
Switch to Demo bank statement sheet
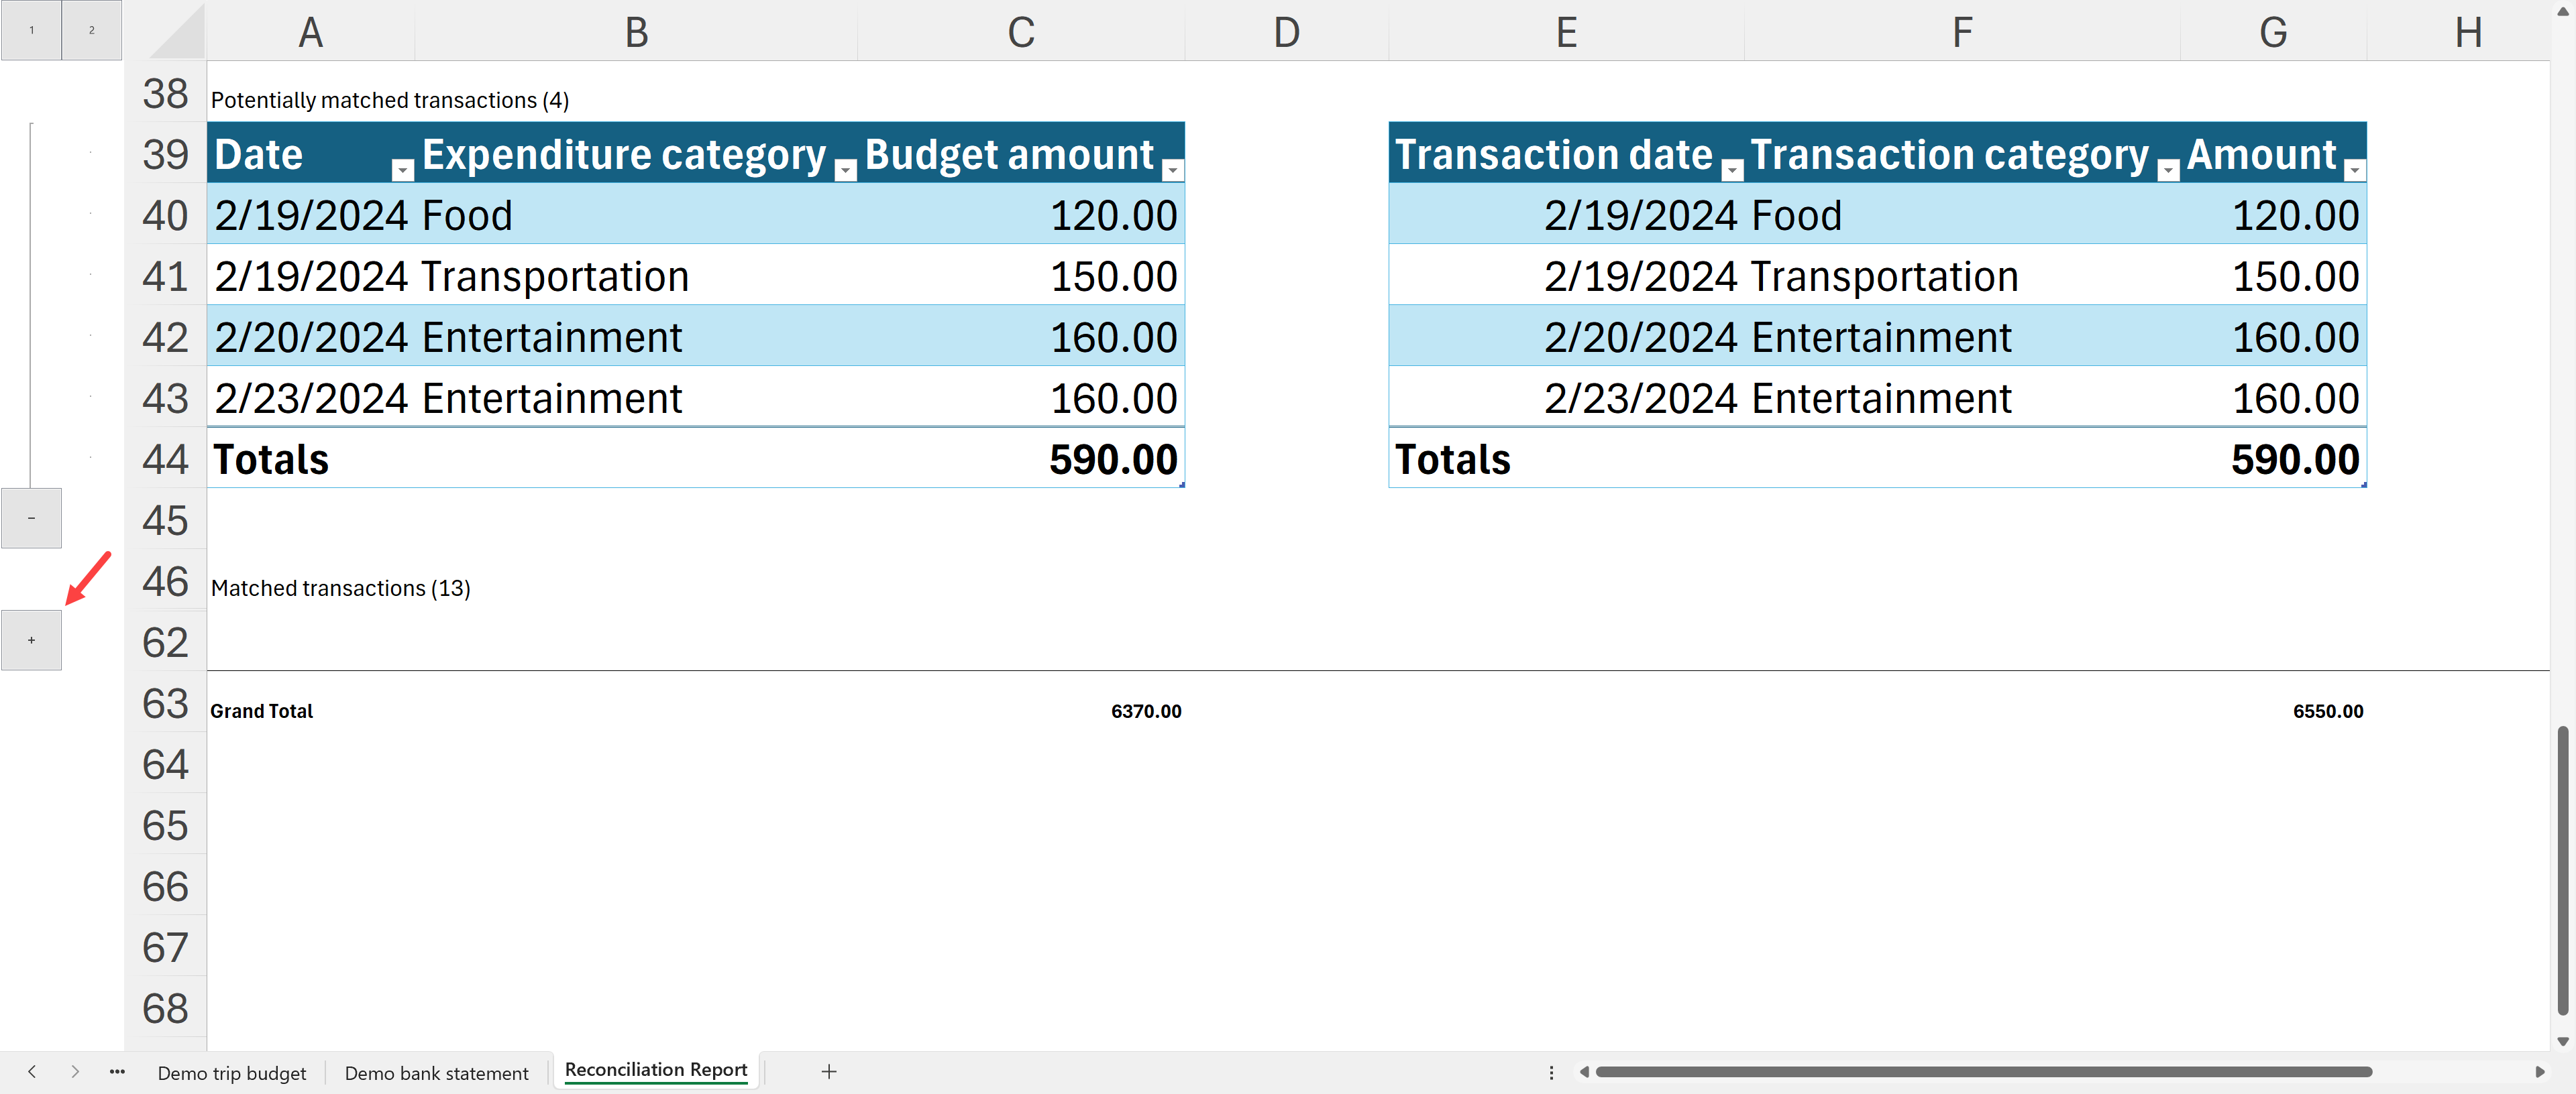pos(436,1073)
